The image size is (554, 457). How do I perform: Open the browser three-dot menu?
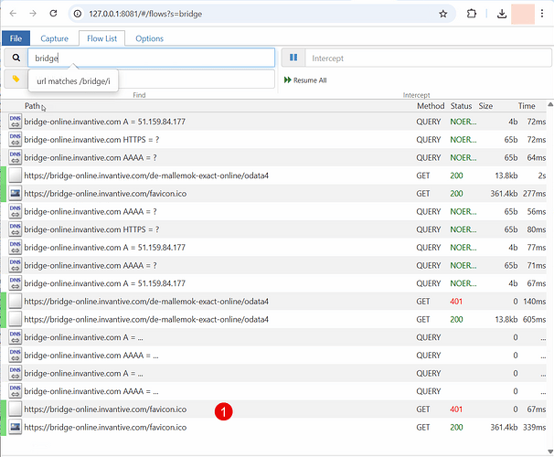click(x=542, y=14)
